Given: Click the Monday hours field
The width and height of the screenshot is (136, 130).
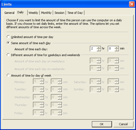Looking at the screenshot, I should pyautogui.click(x=36, y=81).
